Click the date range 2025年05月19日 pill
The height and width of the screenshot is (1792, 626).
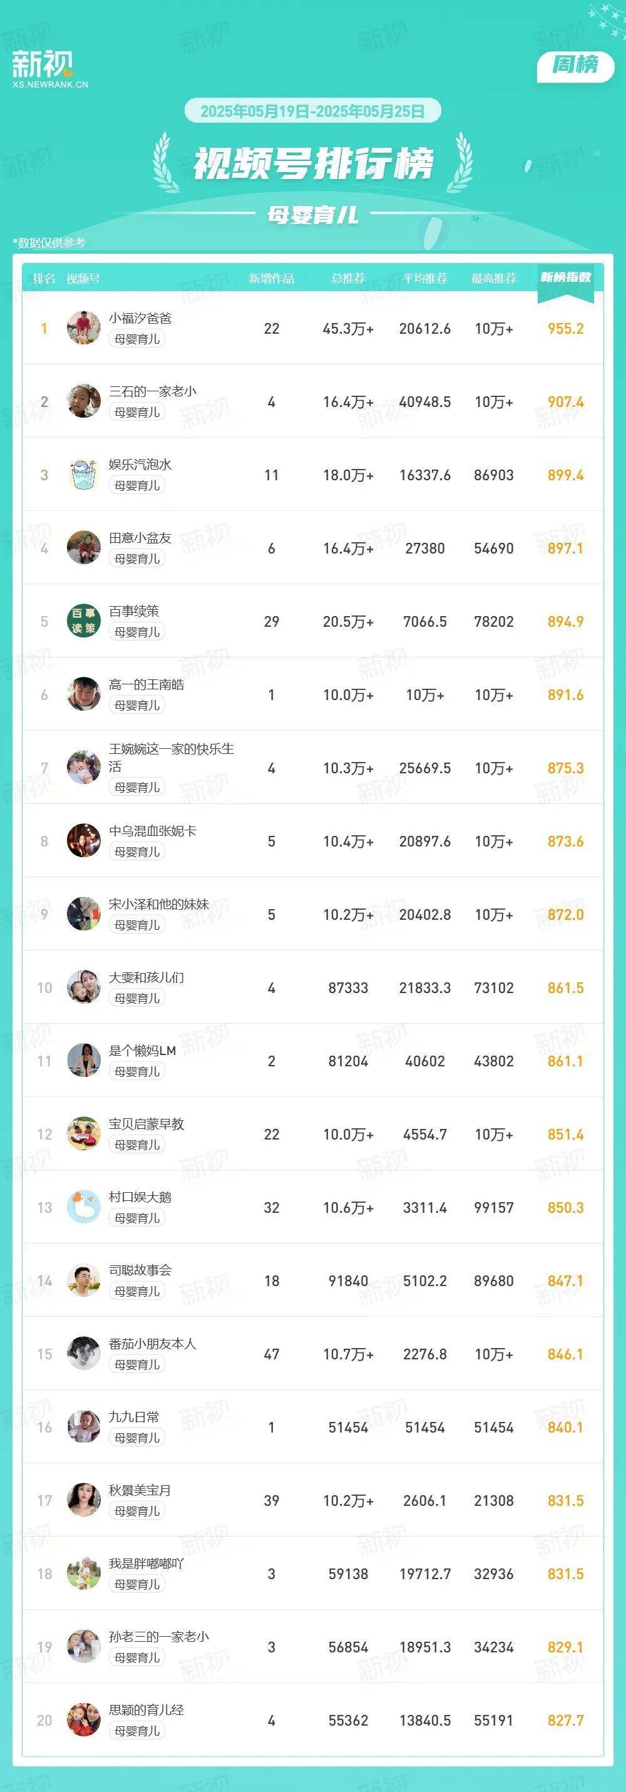(312, 111)
